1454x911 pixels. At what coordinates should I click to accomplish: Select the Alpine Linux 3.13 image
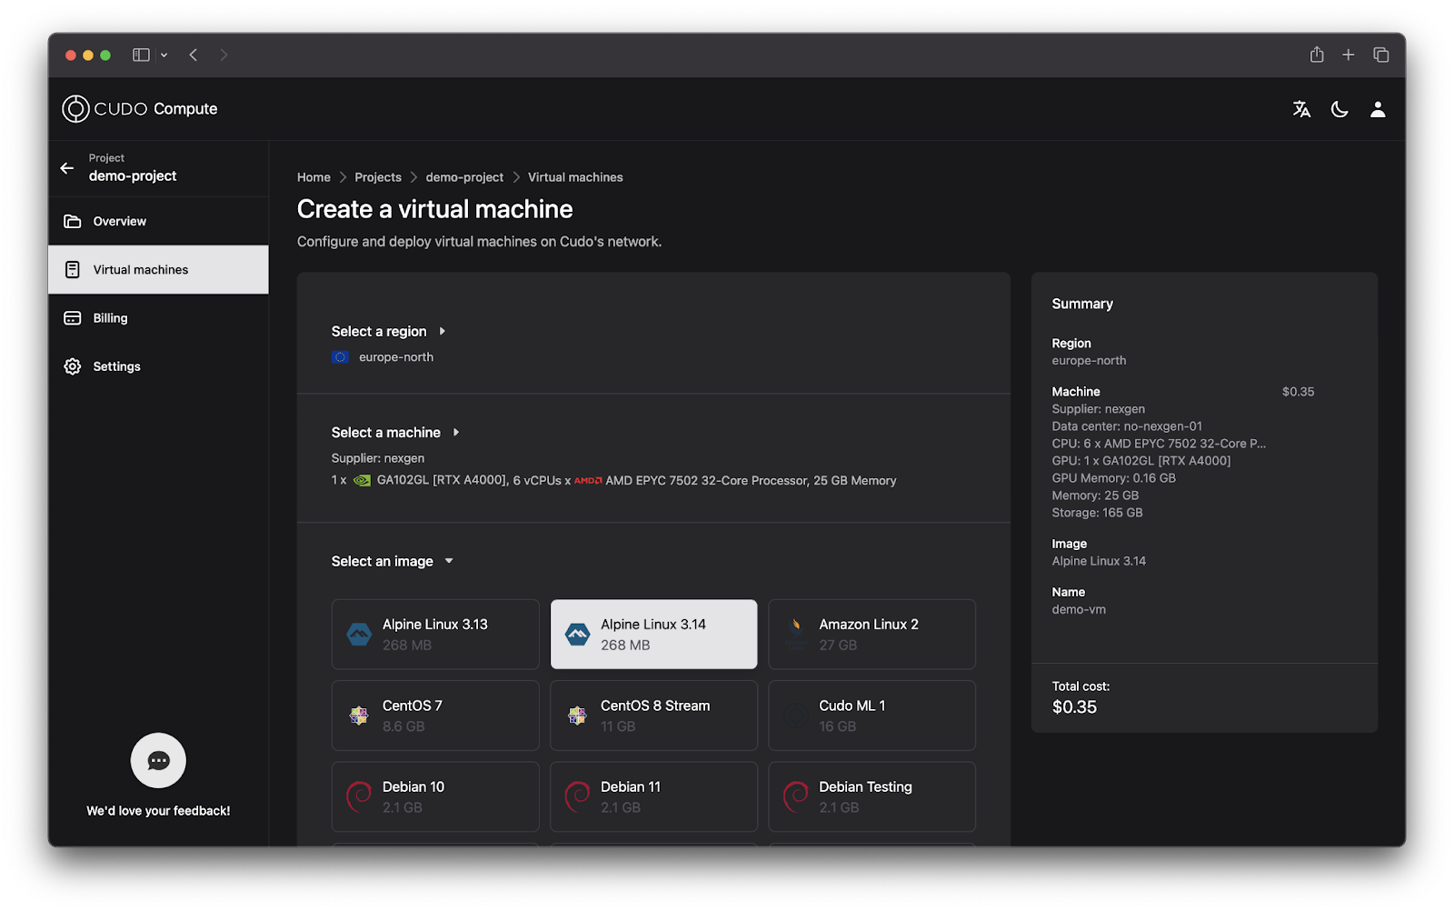tap(435, 635)
